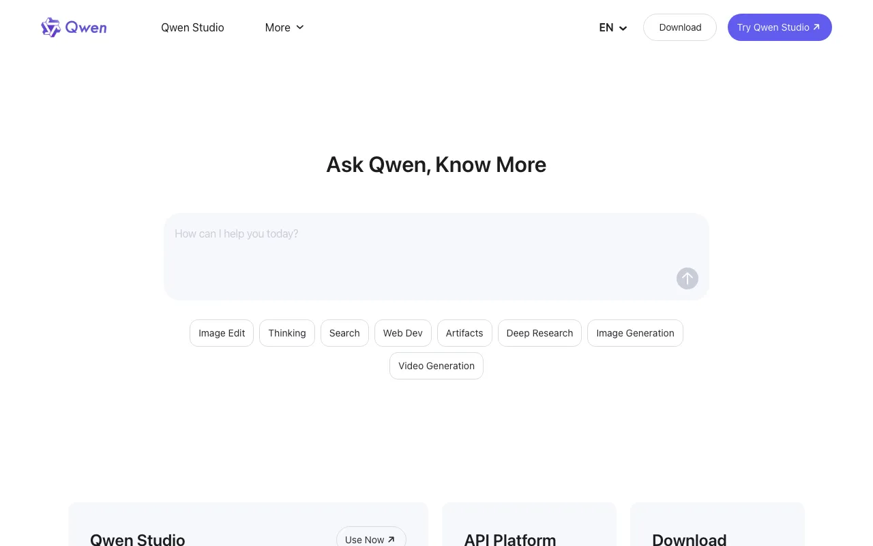This screenshot has width=873, height=546.
Task: Select the Image Edit chip
Action: point(222,333)
